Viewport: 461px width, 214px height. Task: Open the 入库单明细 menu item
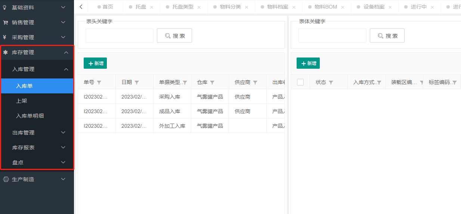click(x=30, y=116)
